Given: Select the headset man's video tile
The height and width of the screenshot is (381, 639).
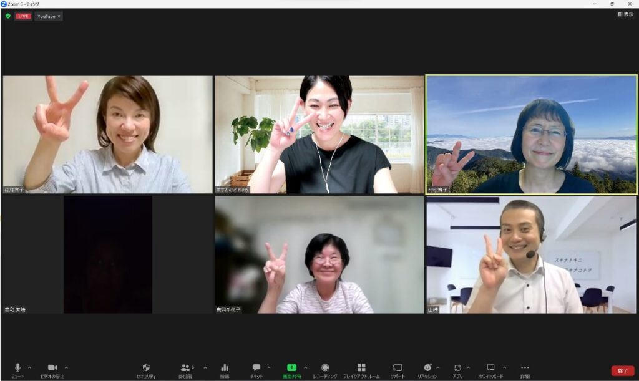Looking at the screenshot, I should 531,254.
